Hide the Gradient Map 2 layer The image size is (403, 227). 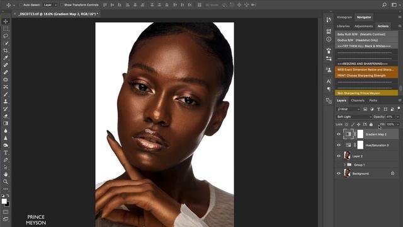click(x=339, y=134)
